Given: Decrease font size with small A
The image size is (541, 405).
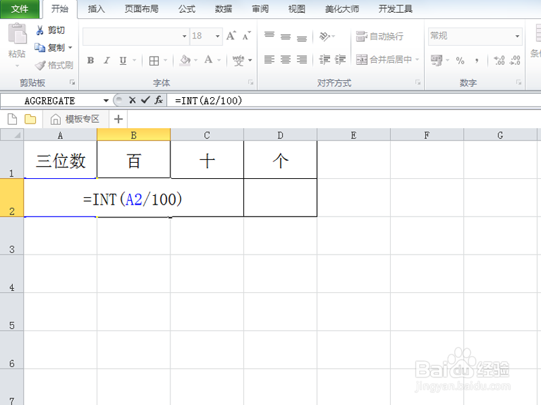Looking at the screenshot, I should click(x=247, y=36).
